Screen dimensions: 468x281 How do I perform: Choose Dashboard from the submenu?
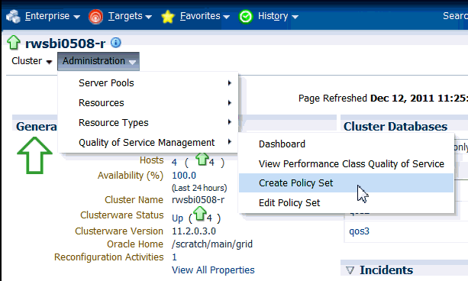click(346, 144)
